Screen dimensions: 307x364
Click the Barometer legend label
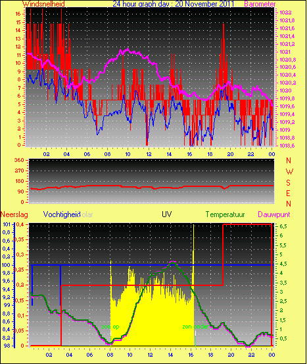260,4
